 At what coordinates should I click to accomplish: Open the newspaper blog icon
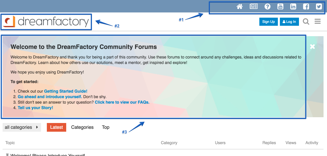254,6
